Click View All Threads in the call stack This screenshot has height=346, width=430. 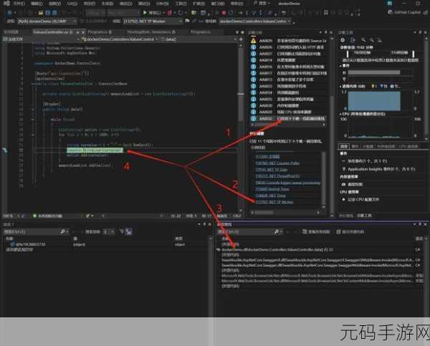pyautogui.click(x=317, y=232)
